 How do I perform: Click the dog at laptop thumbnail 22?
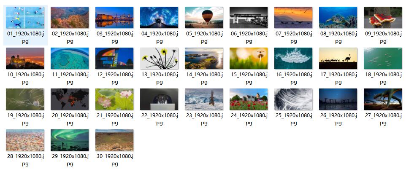[x=159, y=99]
